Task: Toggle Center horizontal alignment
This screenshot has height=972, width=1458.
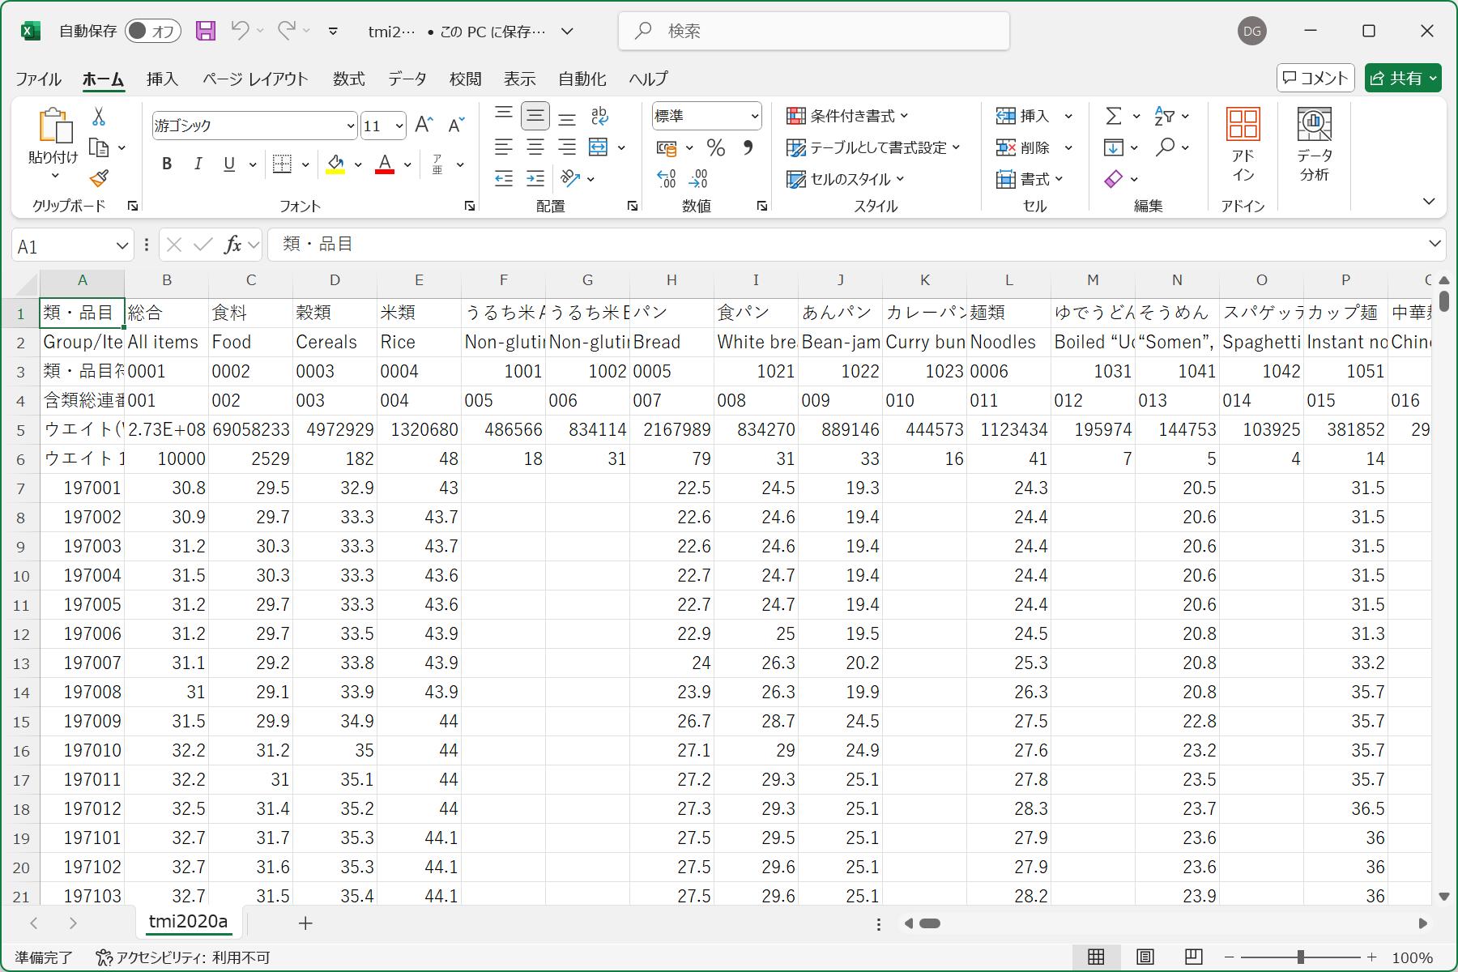Action: (x=535, y=147)
